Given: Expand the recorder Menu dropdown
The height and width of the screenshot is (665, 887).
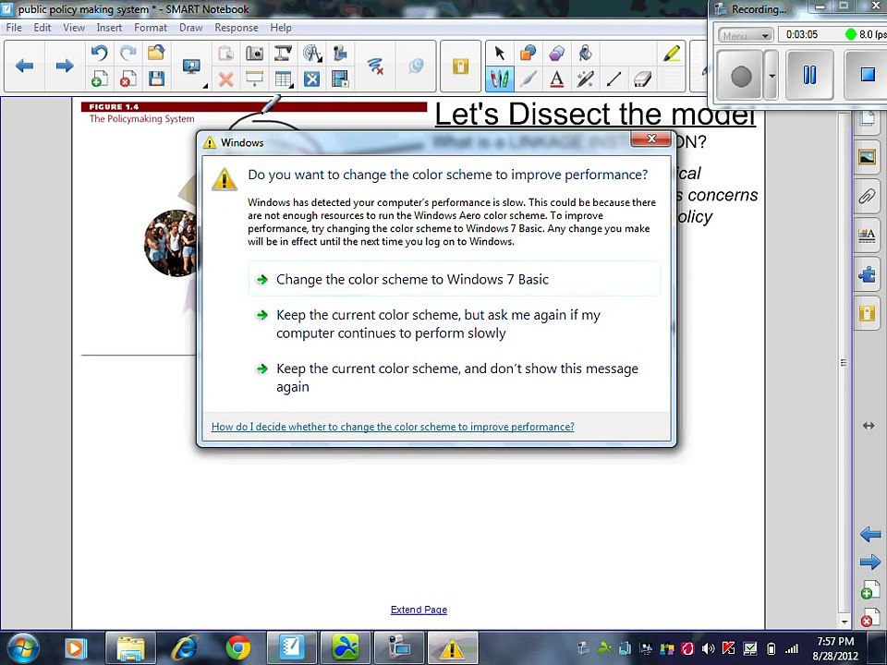Looking at the screenshot, I should (x=746, y=35).
